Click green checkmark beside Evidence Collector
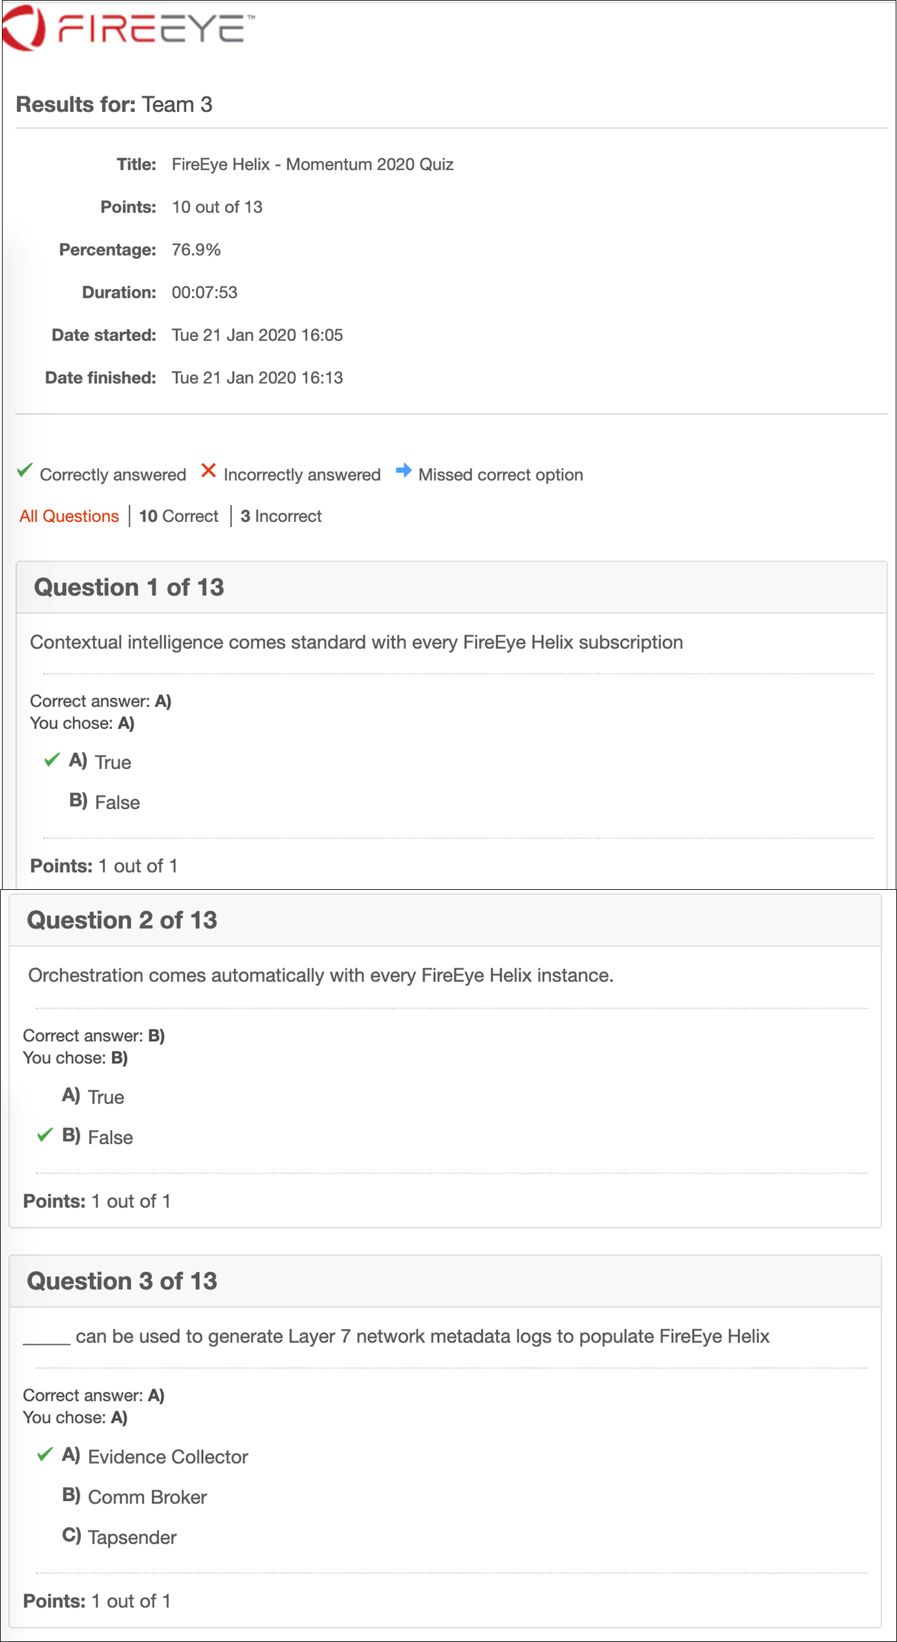This screenshot has height=1642, width=897. point(45,1455)
